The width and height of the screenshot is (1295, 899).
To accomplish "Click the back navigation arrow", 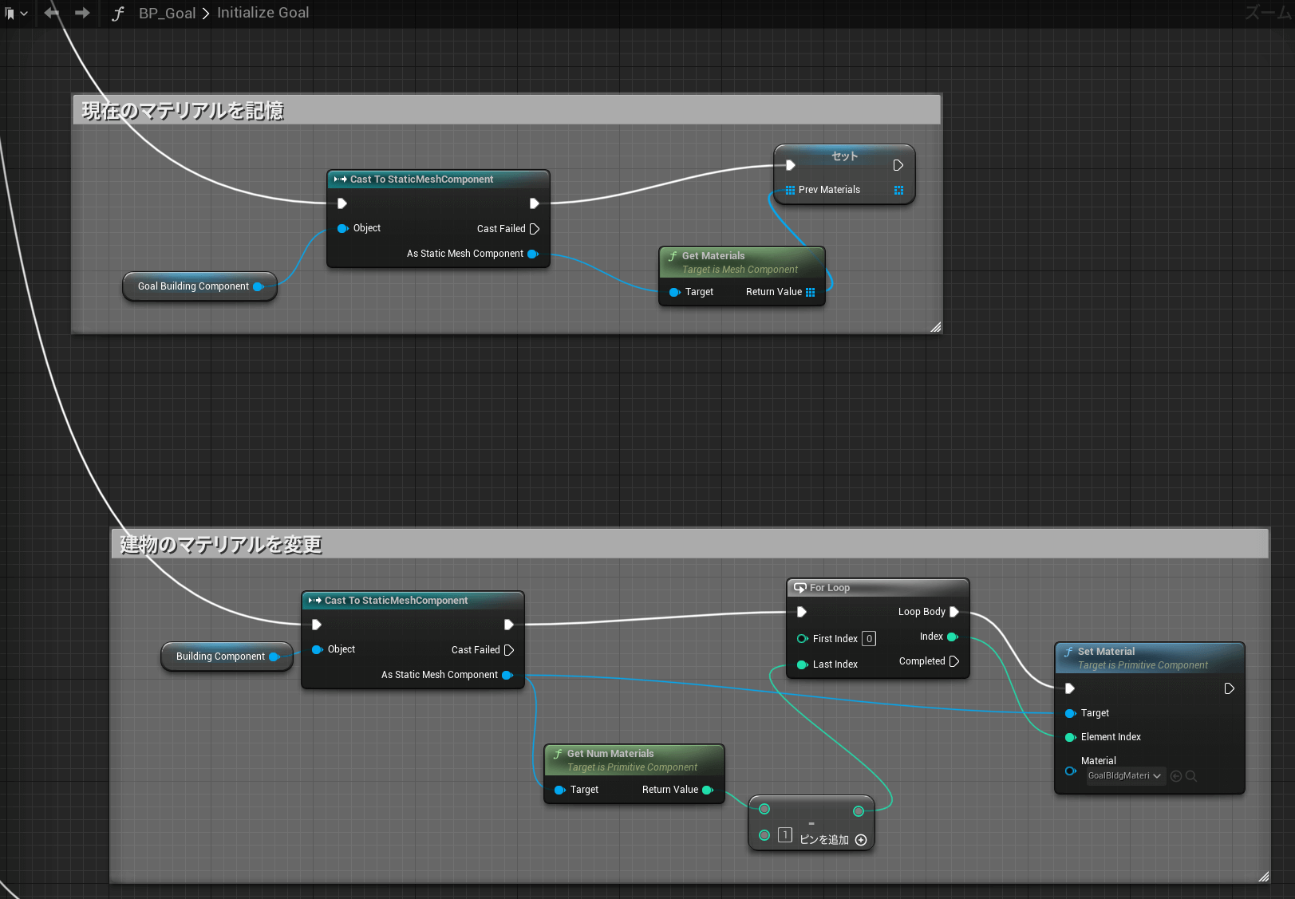I will [52, 13].
